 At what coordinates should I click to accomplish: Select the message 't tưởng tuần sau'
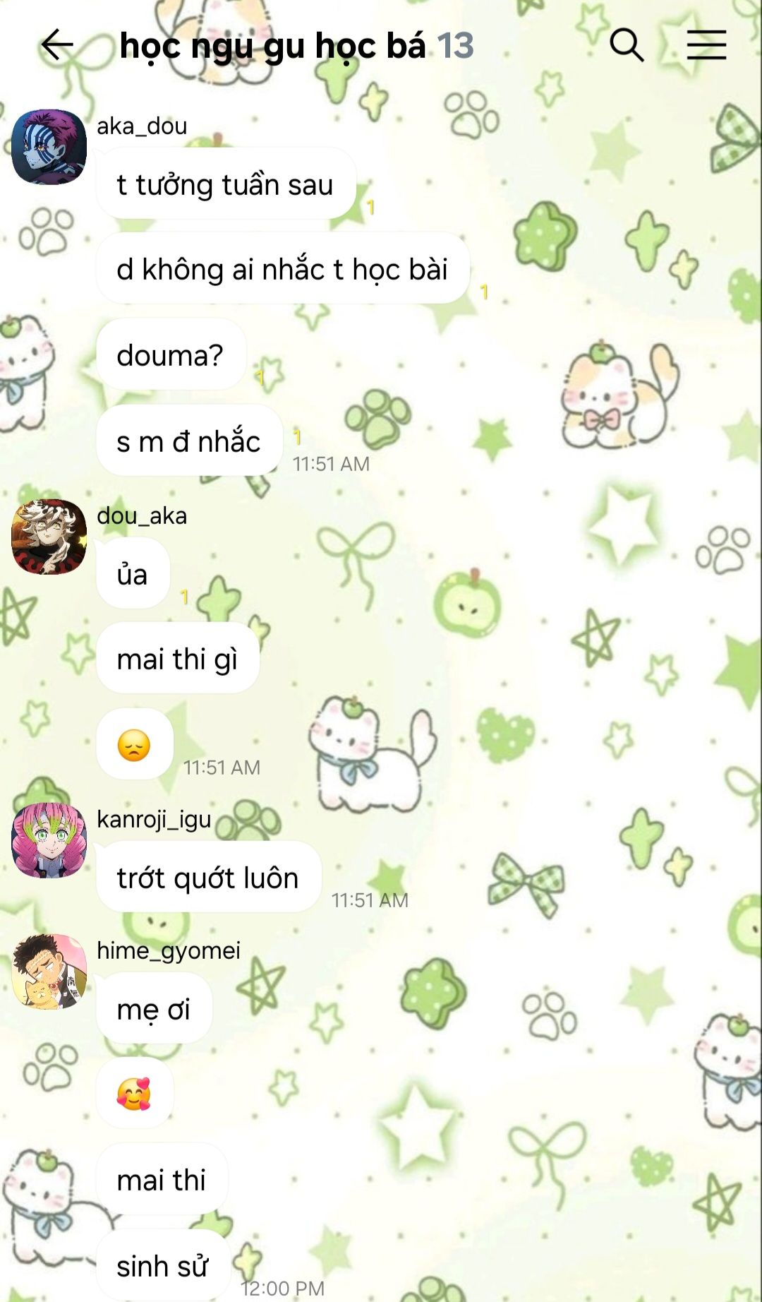click(226, 184)
